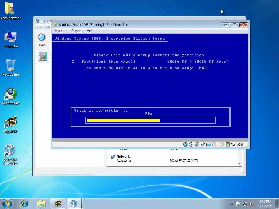Close the Windows Server 2003 VM window
279x209 pixels.
click(244, 25)
